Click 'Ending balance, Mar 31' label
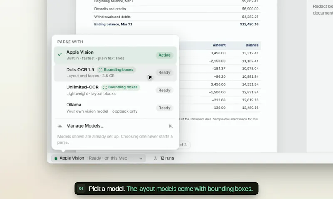Viewport: 333px width, 199px height. coord(113,25)
